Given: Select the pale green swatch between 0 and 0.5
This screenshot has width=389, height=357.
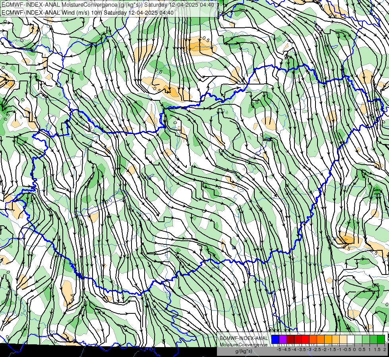Looking at the screenshot, I should click(x=358, y=339).
